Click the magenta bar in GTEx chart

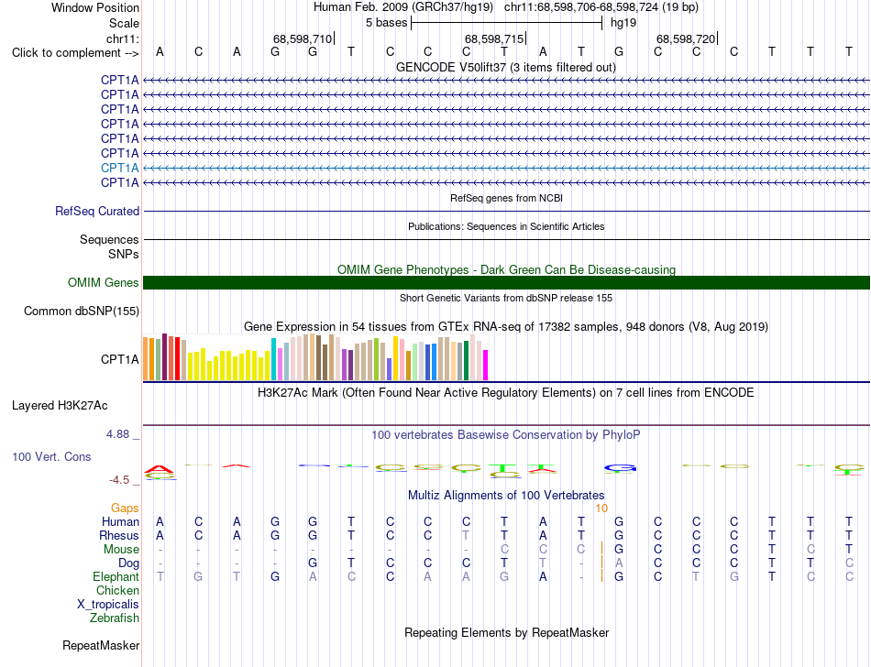(x=486, y=366)
